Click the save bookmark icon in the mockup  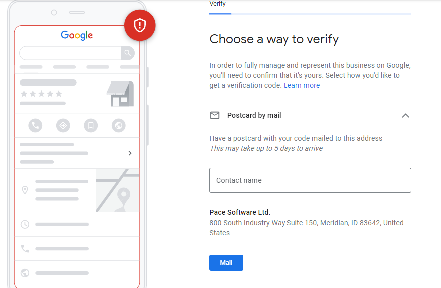click(x=90, y=125)
